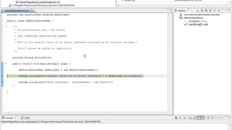
Task: Click the current instruction pointer marker in editor ruler
Action: click(x=2, y=76)
